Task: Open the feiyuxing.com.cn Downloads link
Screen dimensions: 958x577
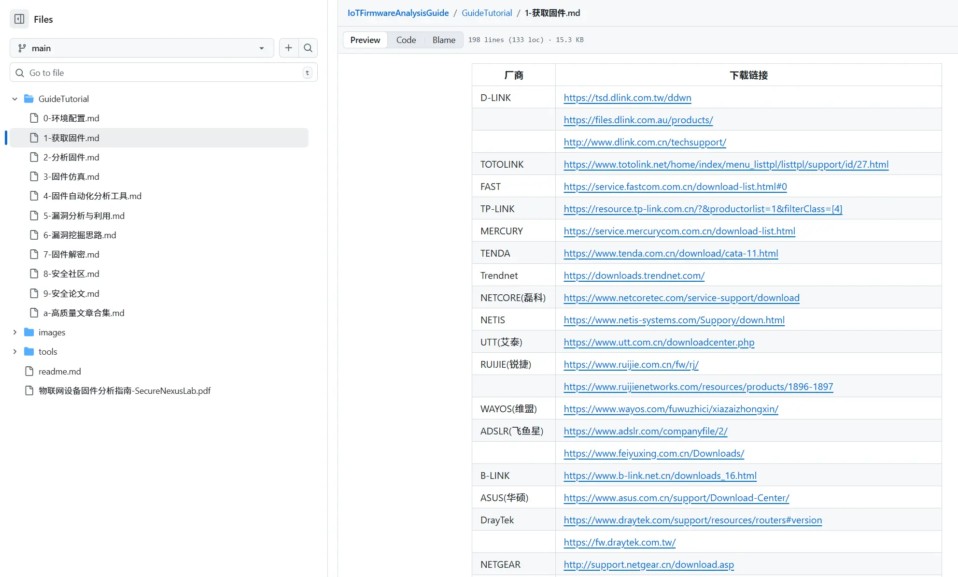Action: tap(654, 453)
